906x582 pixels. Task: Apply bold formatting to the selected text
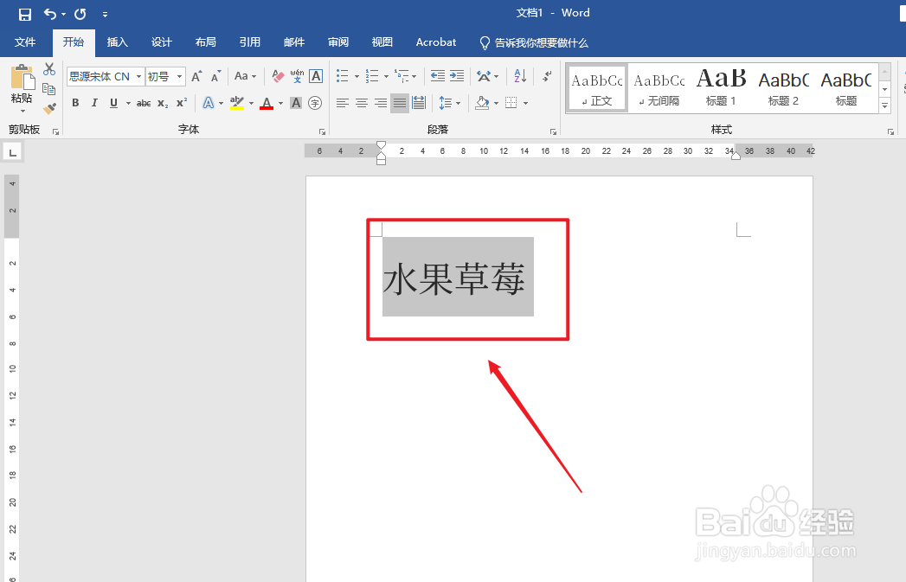click(x=75, y=103)
